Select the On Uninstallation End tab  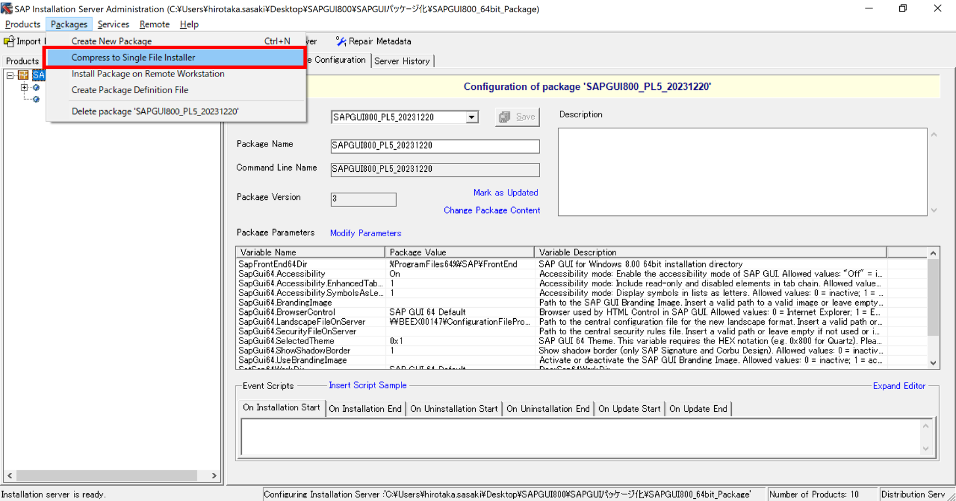pyautogui.click(x=548, y=409)
